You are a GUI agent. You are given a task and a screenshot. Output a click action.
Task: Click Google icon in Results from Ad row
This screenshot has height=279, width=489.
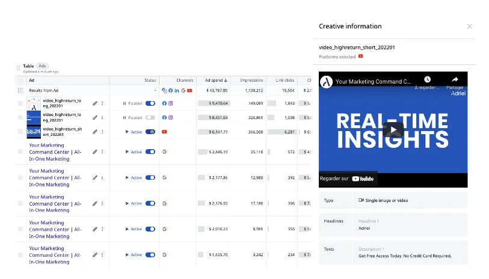(x=183, y=90)
